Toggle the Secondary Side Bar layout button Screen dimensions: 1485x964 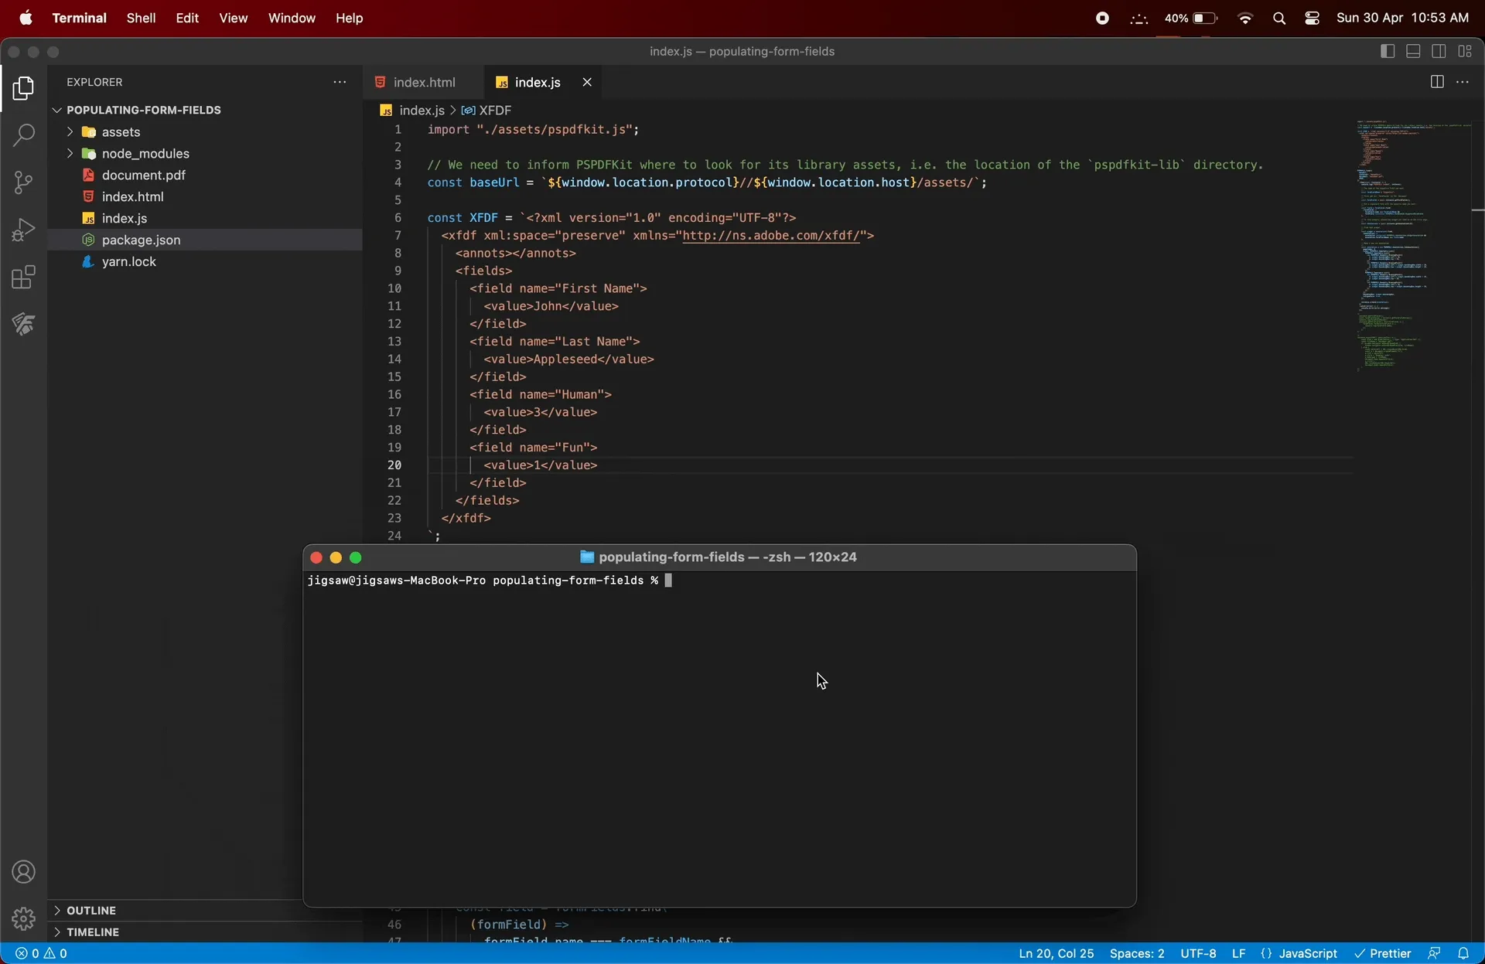pyautogui.click(x=1439, y=51)
